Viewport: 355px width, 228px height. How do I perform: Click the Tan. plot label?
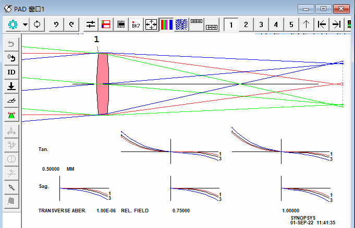(43, 149)
